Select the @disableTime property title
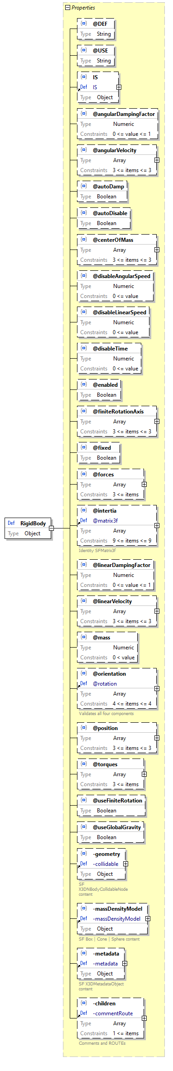 pos(110,348)
